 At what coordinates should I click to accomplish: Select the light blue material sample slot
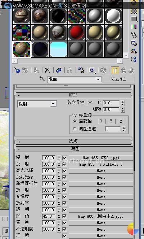(x=58, y=49)
